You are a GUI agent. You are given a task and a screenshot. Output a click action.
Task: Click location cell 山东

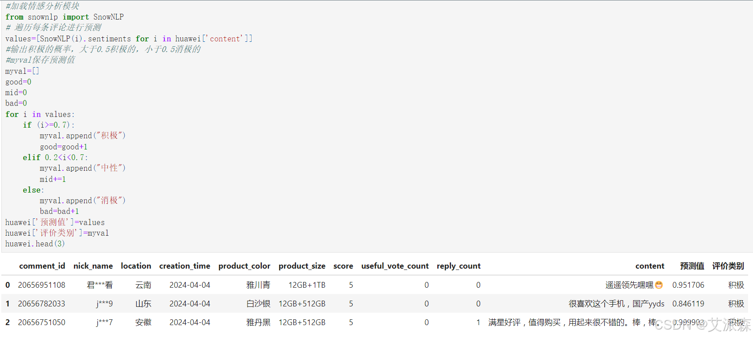click(143, 304)
